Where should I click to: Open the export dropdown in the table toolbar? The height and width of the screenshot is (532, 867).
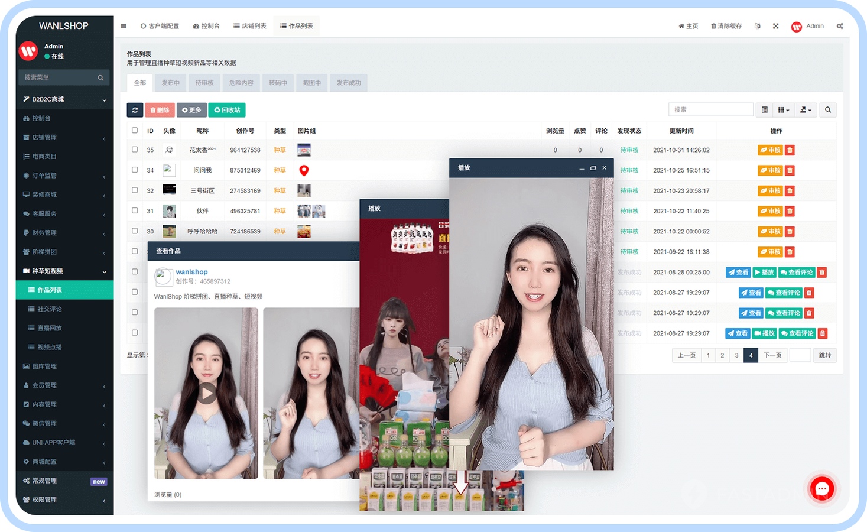pos(806,110)
